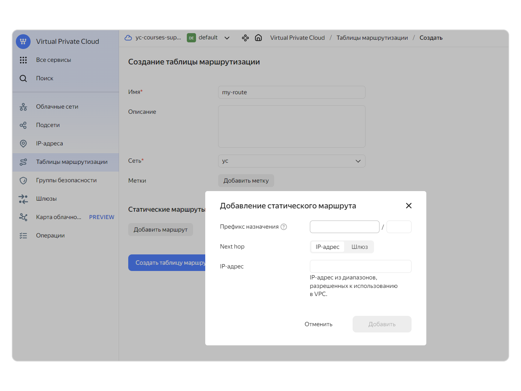The image size is (521, 391).
Task: Click the Операции checklist icon
Action: click(x=23, y=236)
